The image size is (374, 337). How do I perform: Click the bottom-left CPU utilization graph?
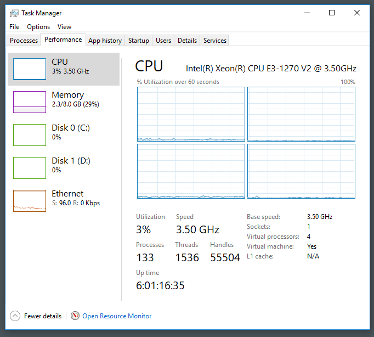pos(191,171)
